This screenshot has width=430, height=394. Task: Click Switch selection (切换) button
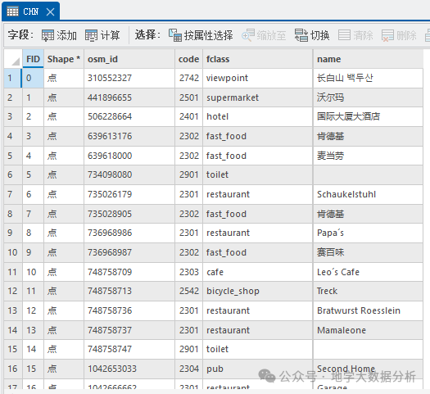point(312,35)
